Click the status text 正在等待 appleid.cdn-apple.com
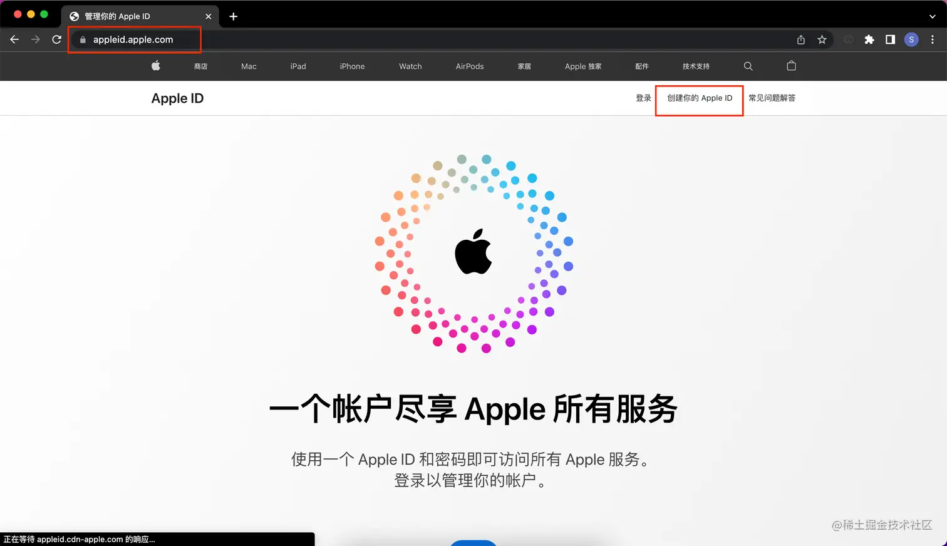This screenshot has height=546, width=947. click(80, 539)
